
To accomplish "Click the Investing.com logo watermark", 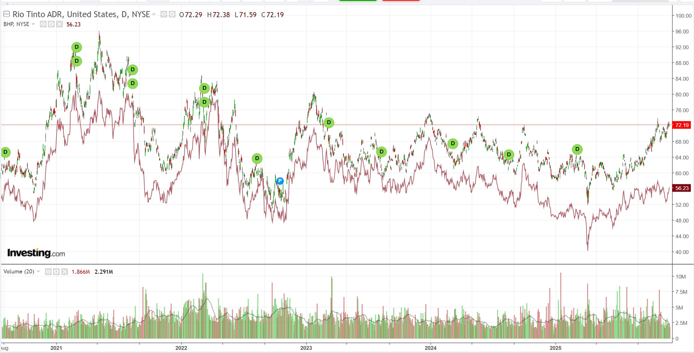I will coord(36,253).
